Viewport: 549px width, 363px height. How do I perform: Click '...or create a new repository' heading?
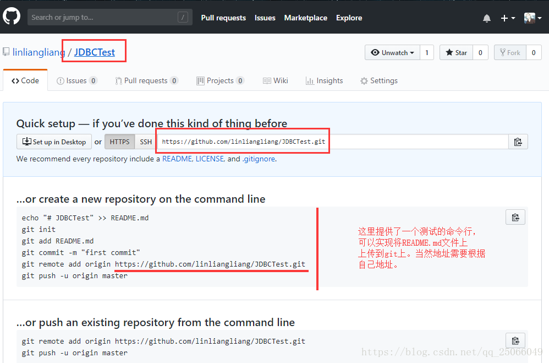coord(141,199)
